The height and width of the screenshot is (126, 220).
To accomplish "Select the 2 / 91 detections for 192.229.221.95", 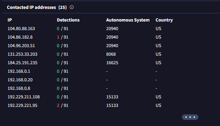I will (63, 106).
